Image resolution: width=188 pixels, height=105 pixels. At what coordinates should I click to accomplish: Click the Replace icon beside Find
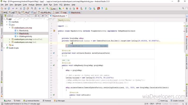click(x=35, y=9)
